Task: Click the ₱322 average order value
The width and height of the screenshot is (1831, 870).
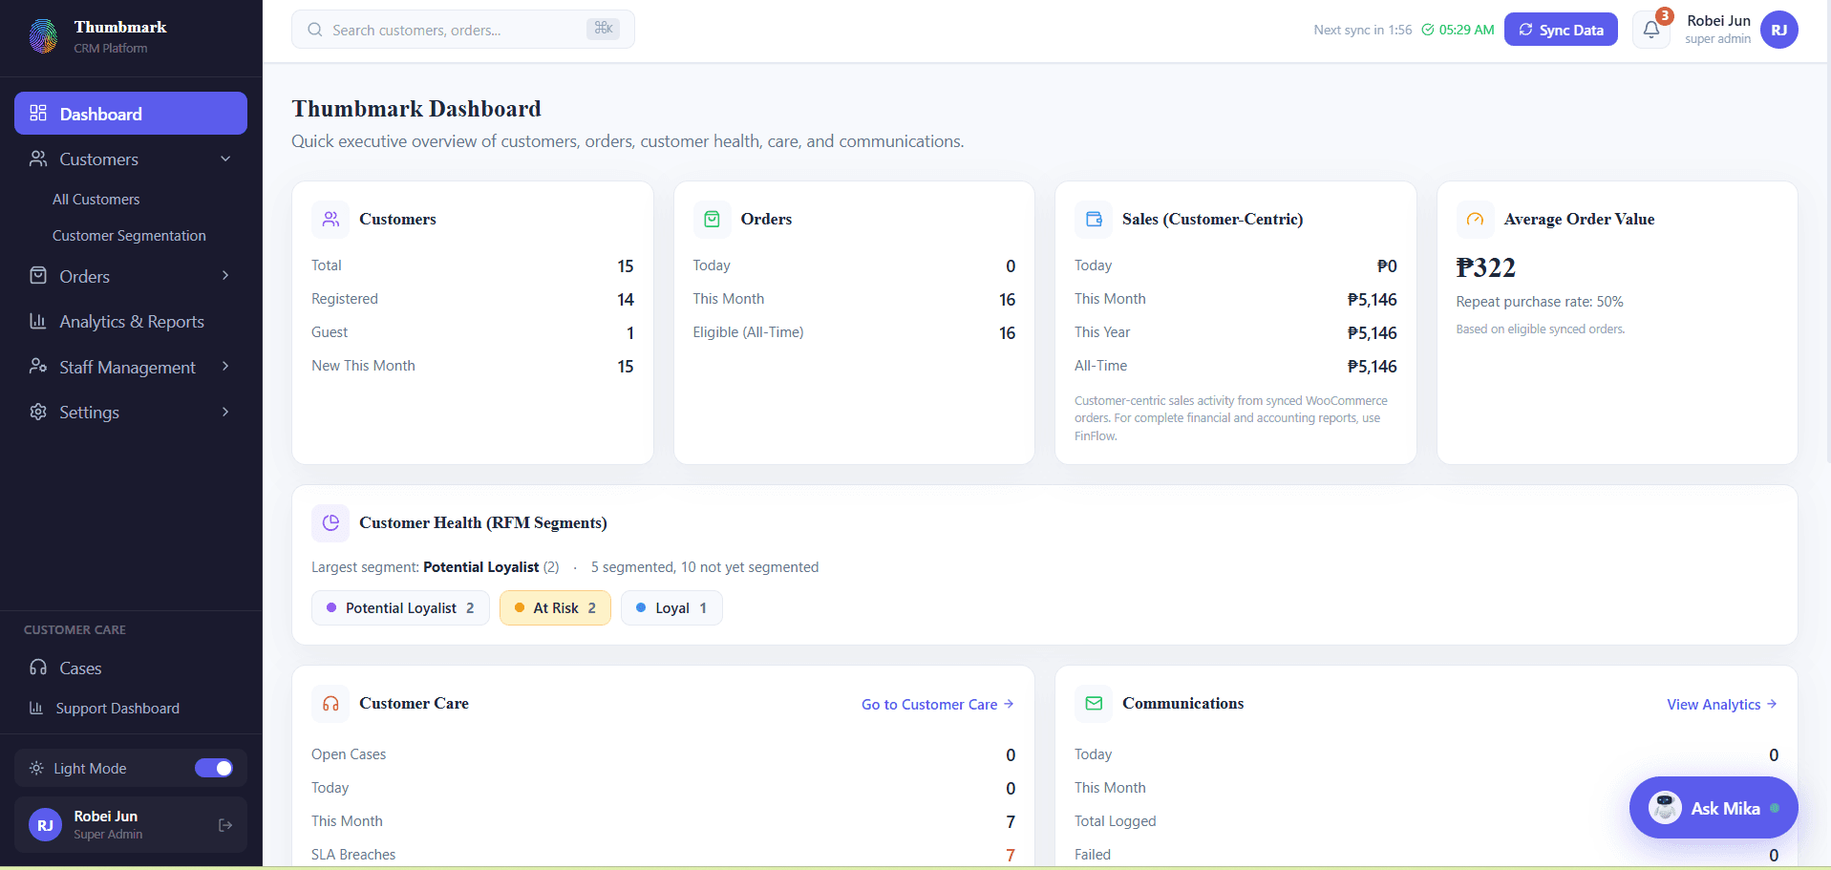Action: 1485,267
